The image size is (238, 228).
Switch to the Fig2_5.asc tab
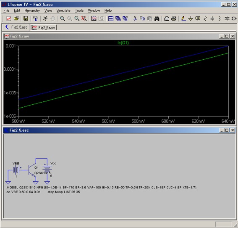[x=16, y=27]
